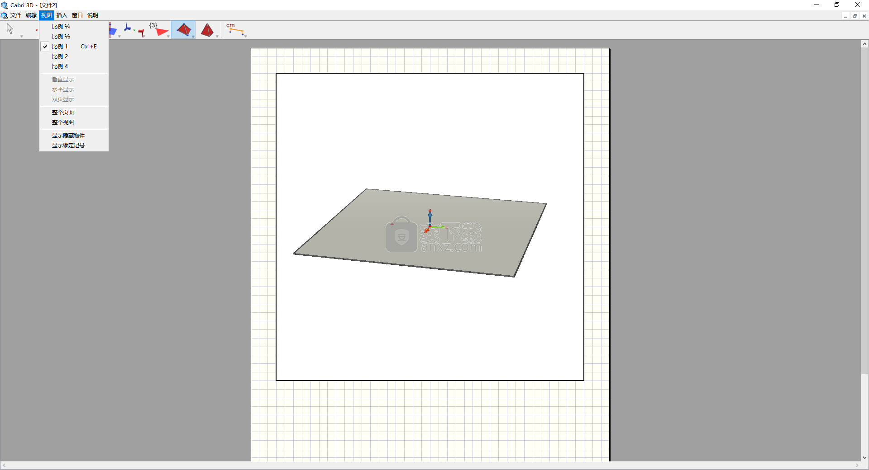Image resolution: width=869 pixels, height=470 pixels.
Task: Restore down the Cabri 3D window
Action: point(837,5)
